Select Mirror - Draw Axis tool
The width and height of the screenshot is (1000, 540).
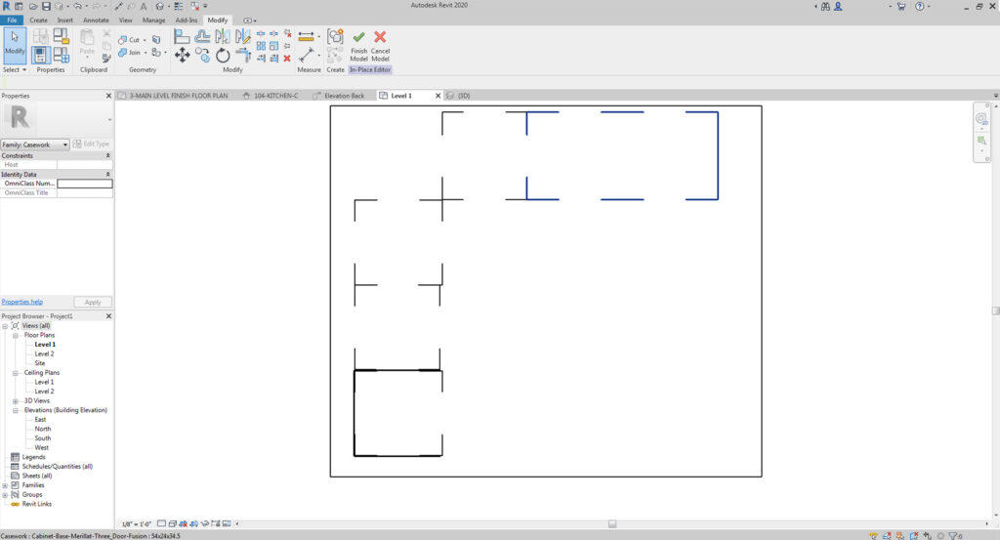pos(243,36)
